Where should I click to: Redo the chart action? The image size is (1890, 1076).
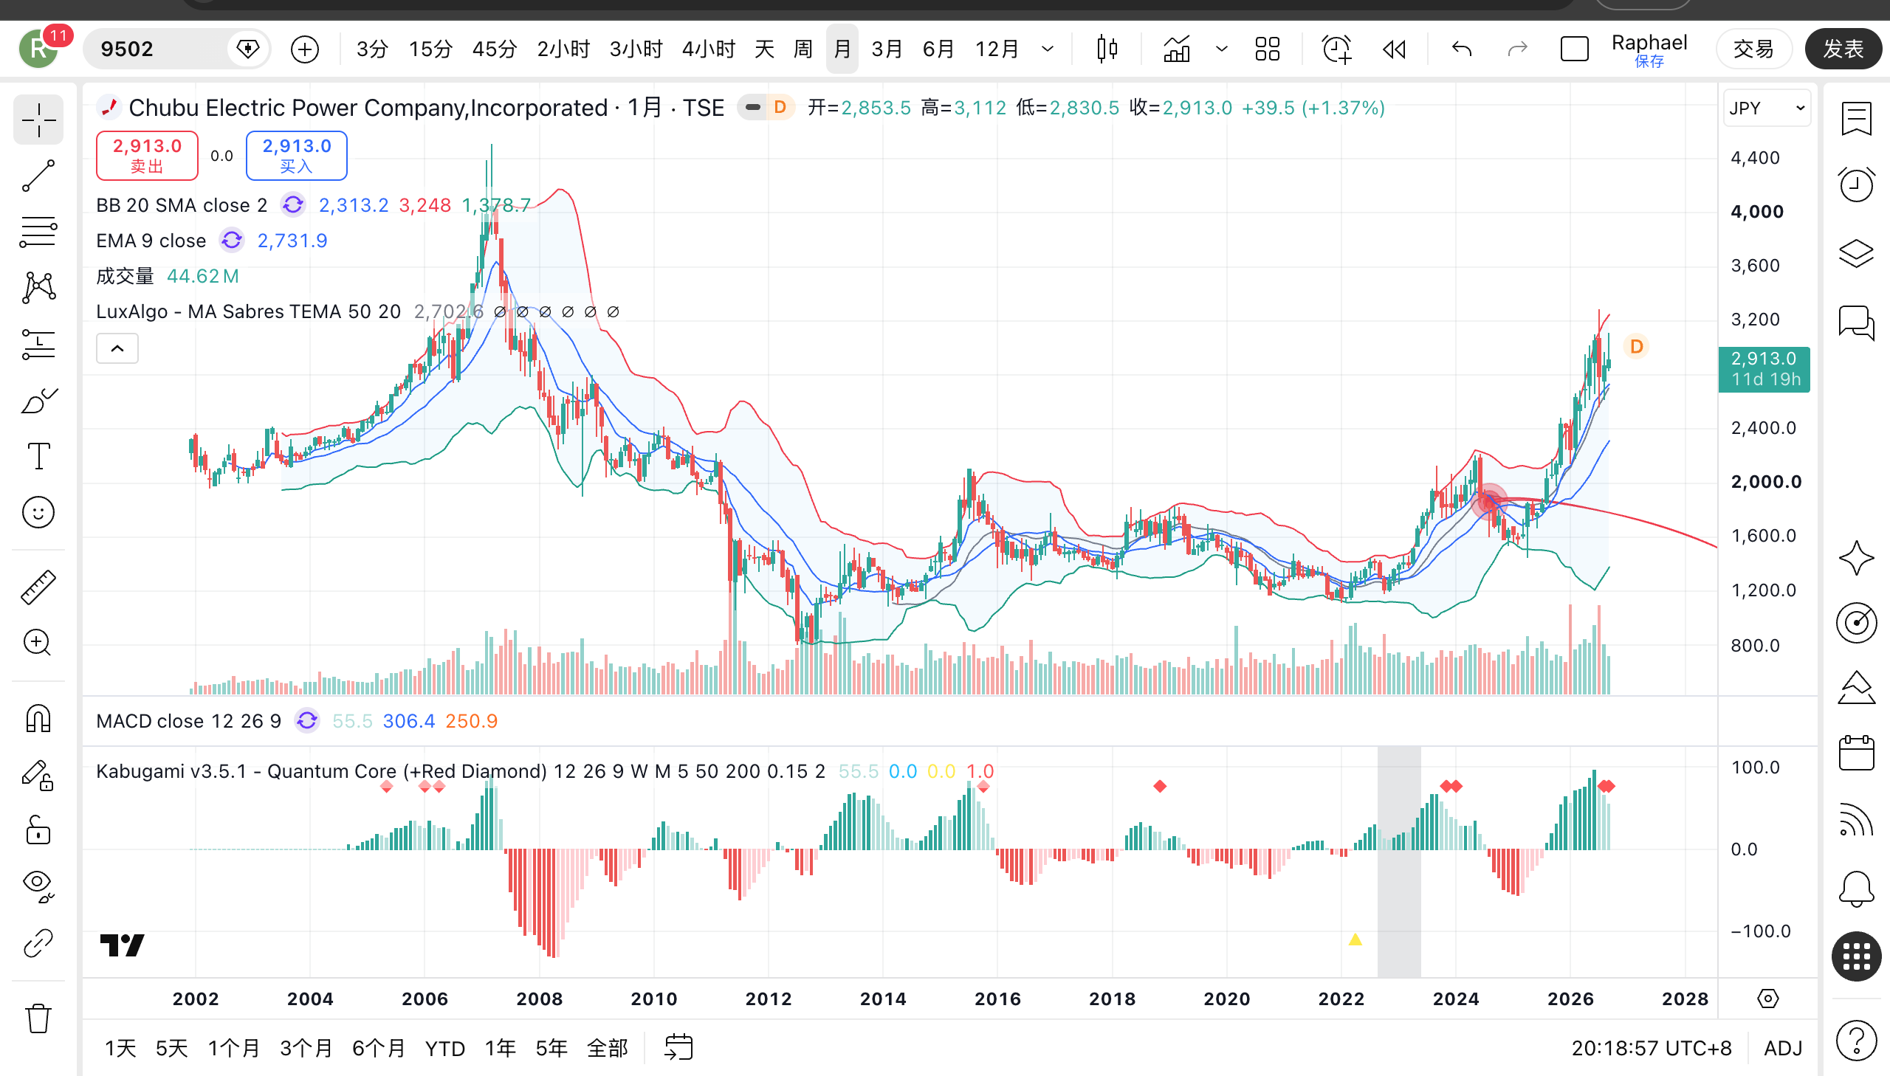point(1517,49)
